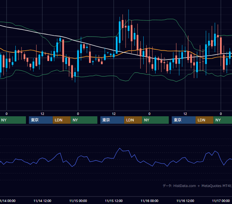Select the 東京 session block on 11/16
This screenshot has height=204, width=232.
coord(184,120)
